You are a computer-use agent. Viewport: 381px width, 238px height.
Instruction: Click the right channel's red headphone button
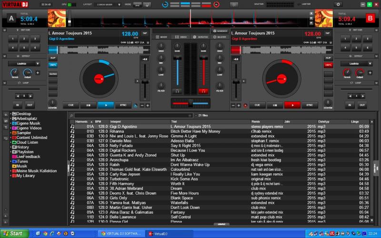pos(203,90)
